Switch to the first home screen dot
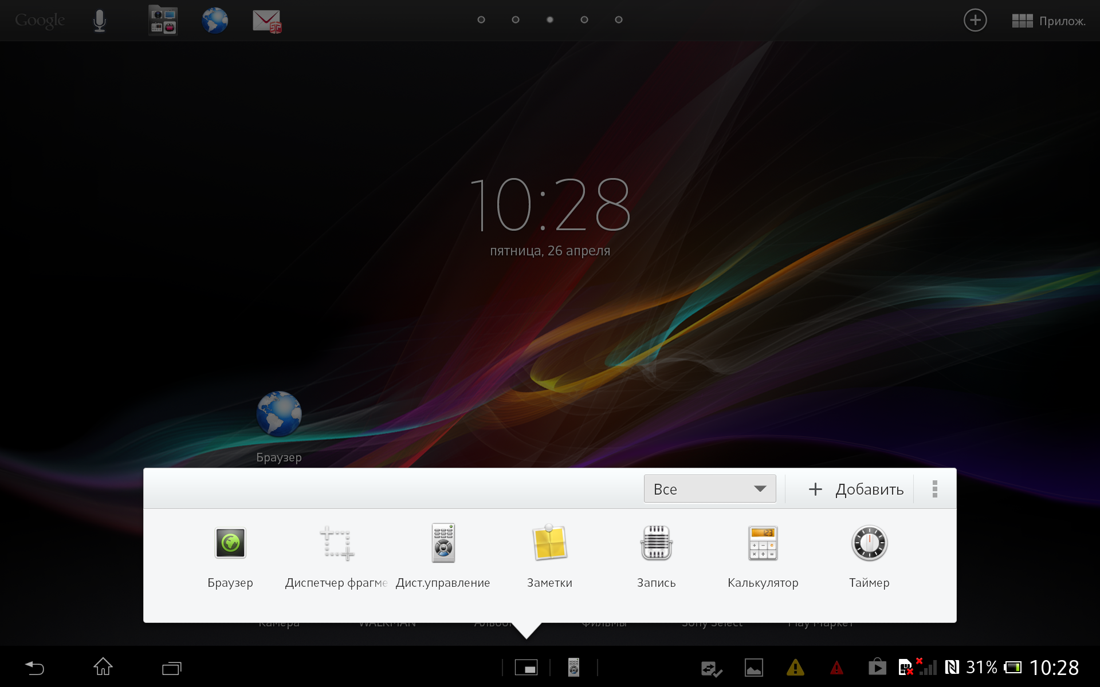This screenshot has width=1100, height=687. pos(481,20)
